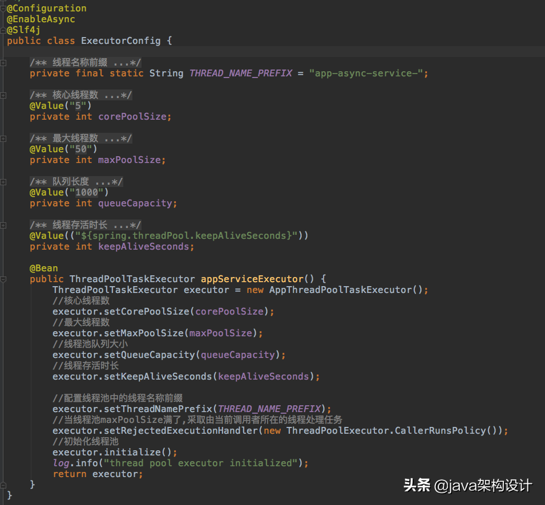Image resolution: width=545 pixels, height=505 pixels.
Task: Click THREAD_NAME_PREFIX in the field declaration
Action: click(240, 73)
